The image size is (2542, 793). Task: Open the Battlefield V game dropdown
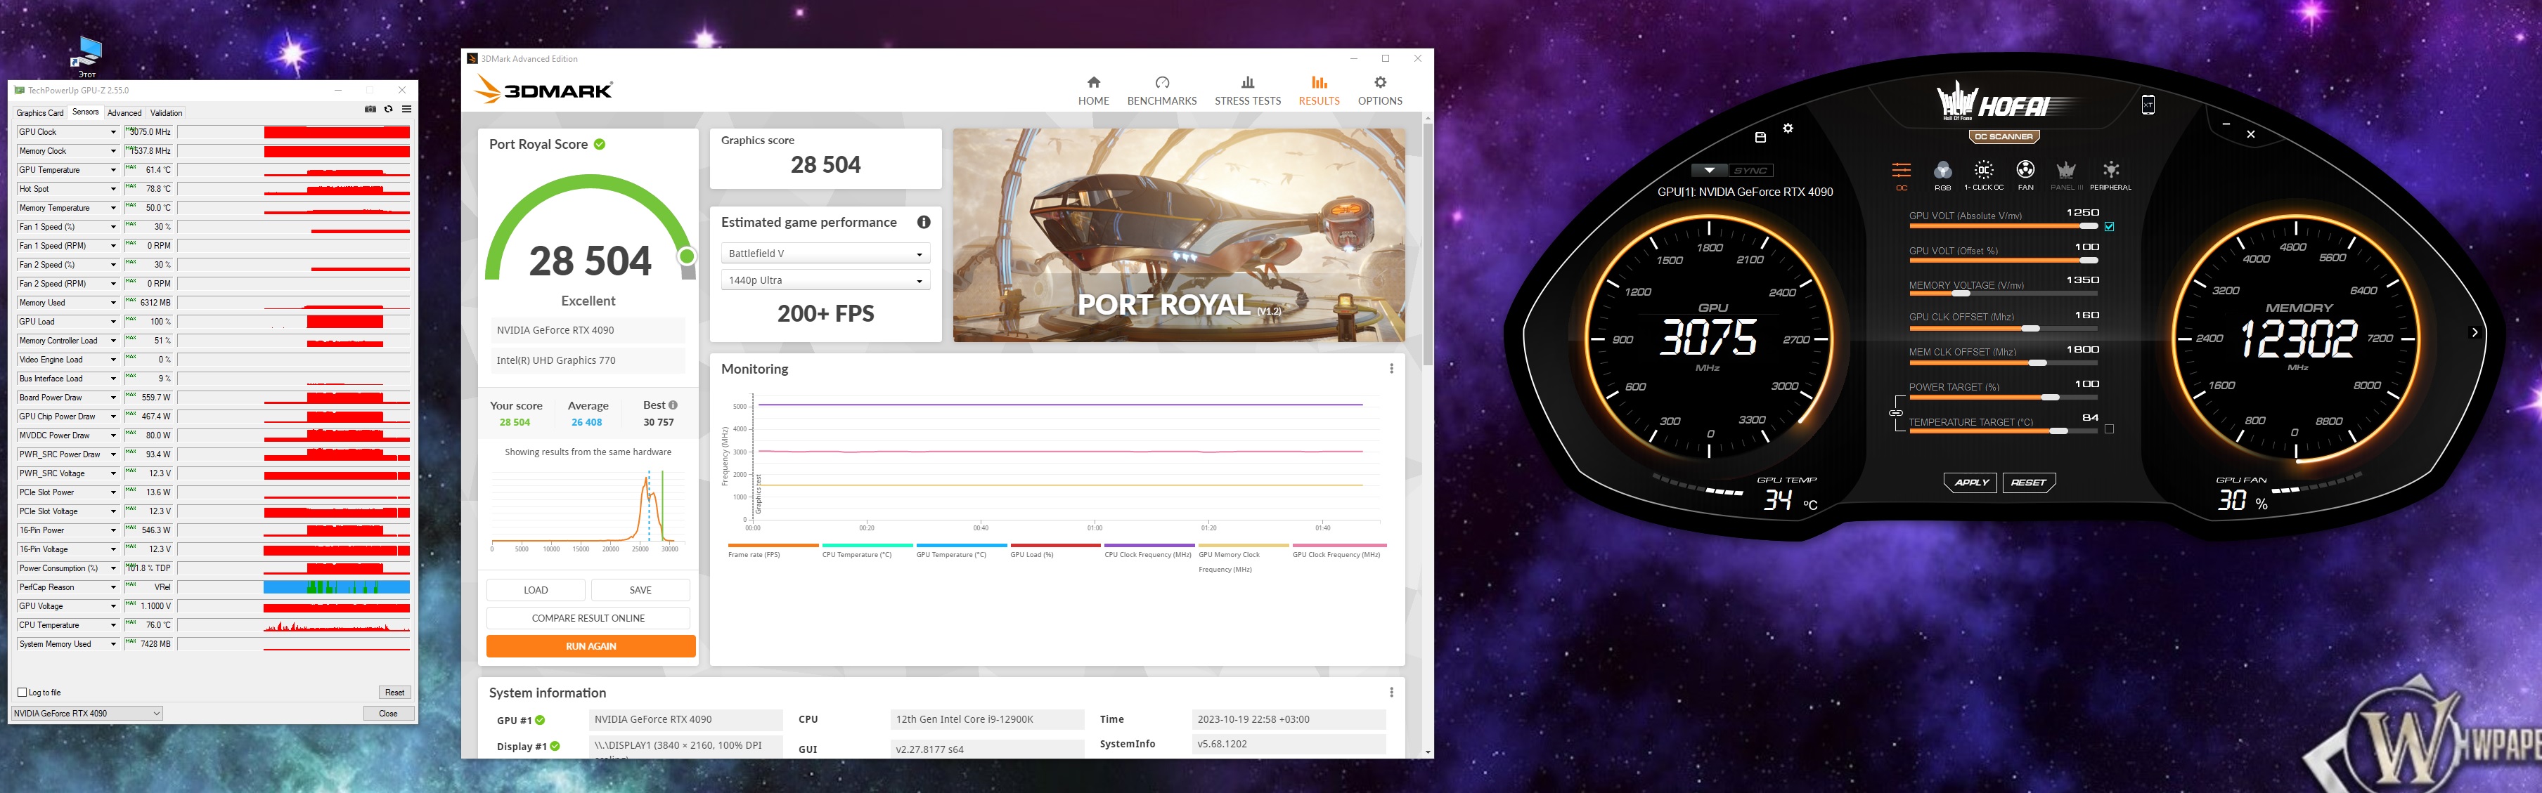[x=824, y=254]
